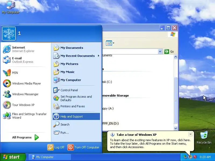Click the address bar input field
Screen dimensions: 215x161
[x=130, y=52]
